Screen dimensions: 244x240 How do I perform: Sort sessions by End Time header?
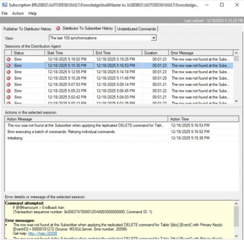(x=118, y=53)
